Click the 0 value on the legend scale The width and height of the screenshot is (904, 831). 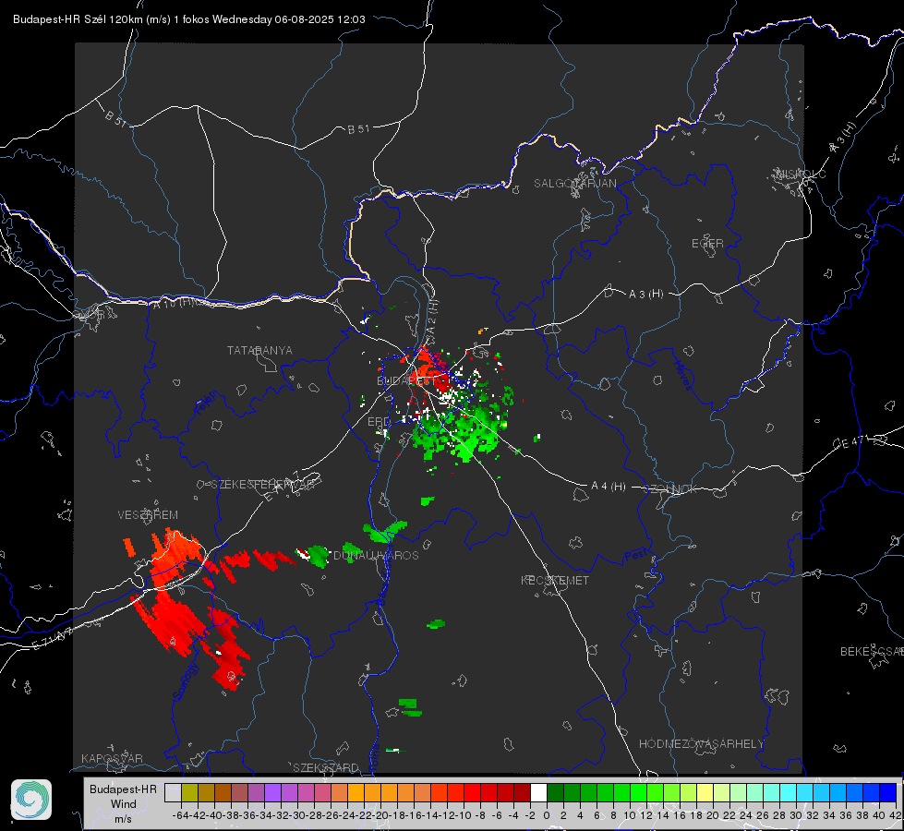point(547,815)
